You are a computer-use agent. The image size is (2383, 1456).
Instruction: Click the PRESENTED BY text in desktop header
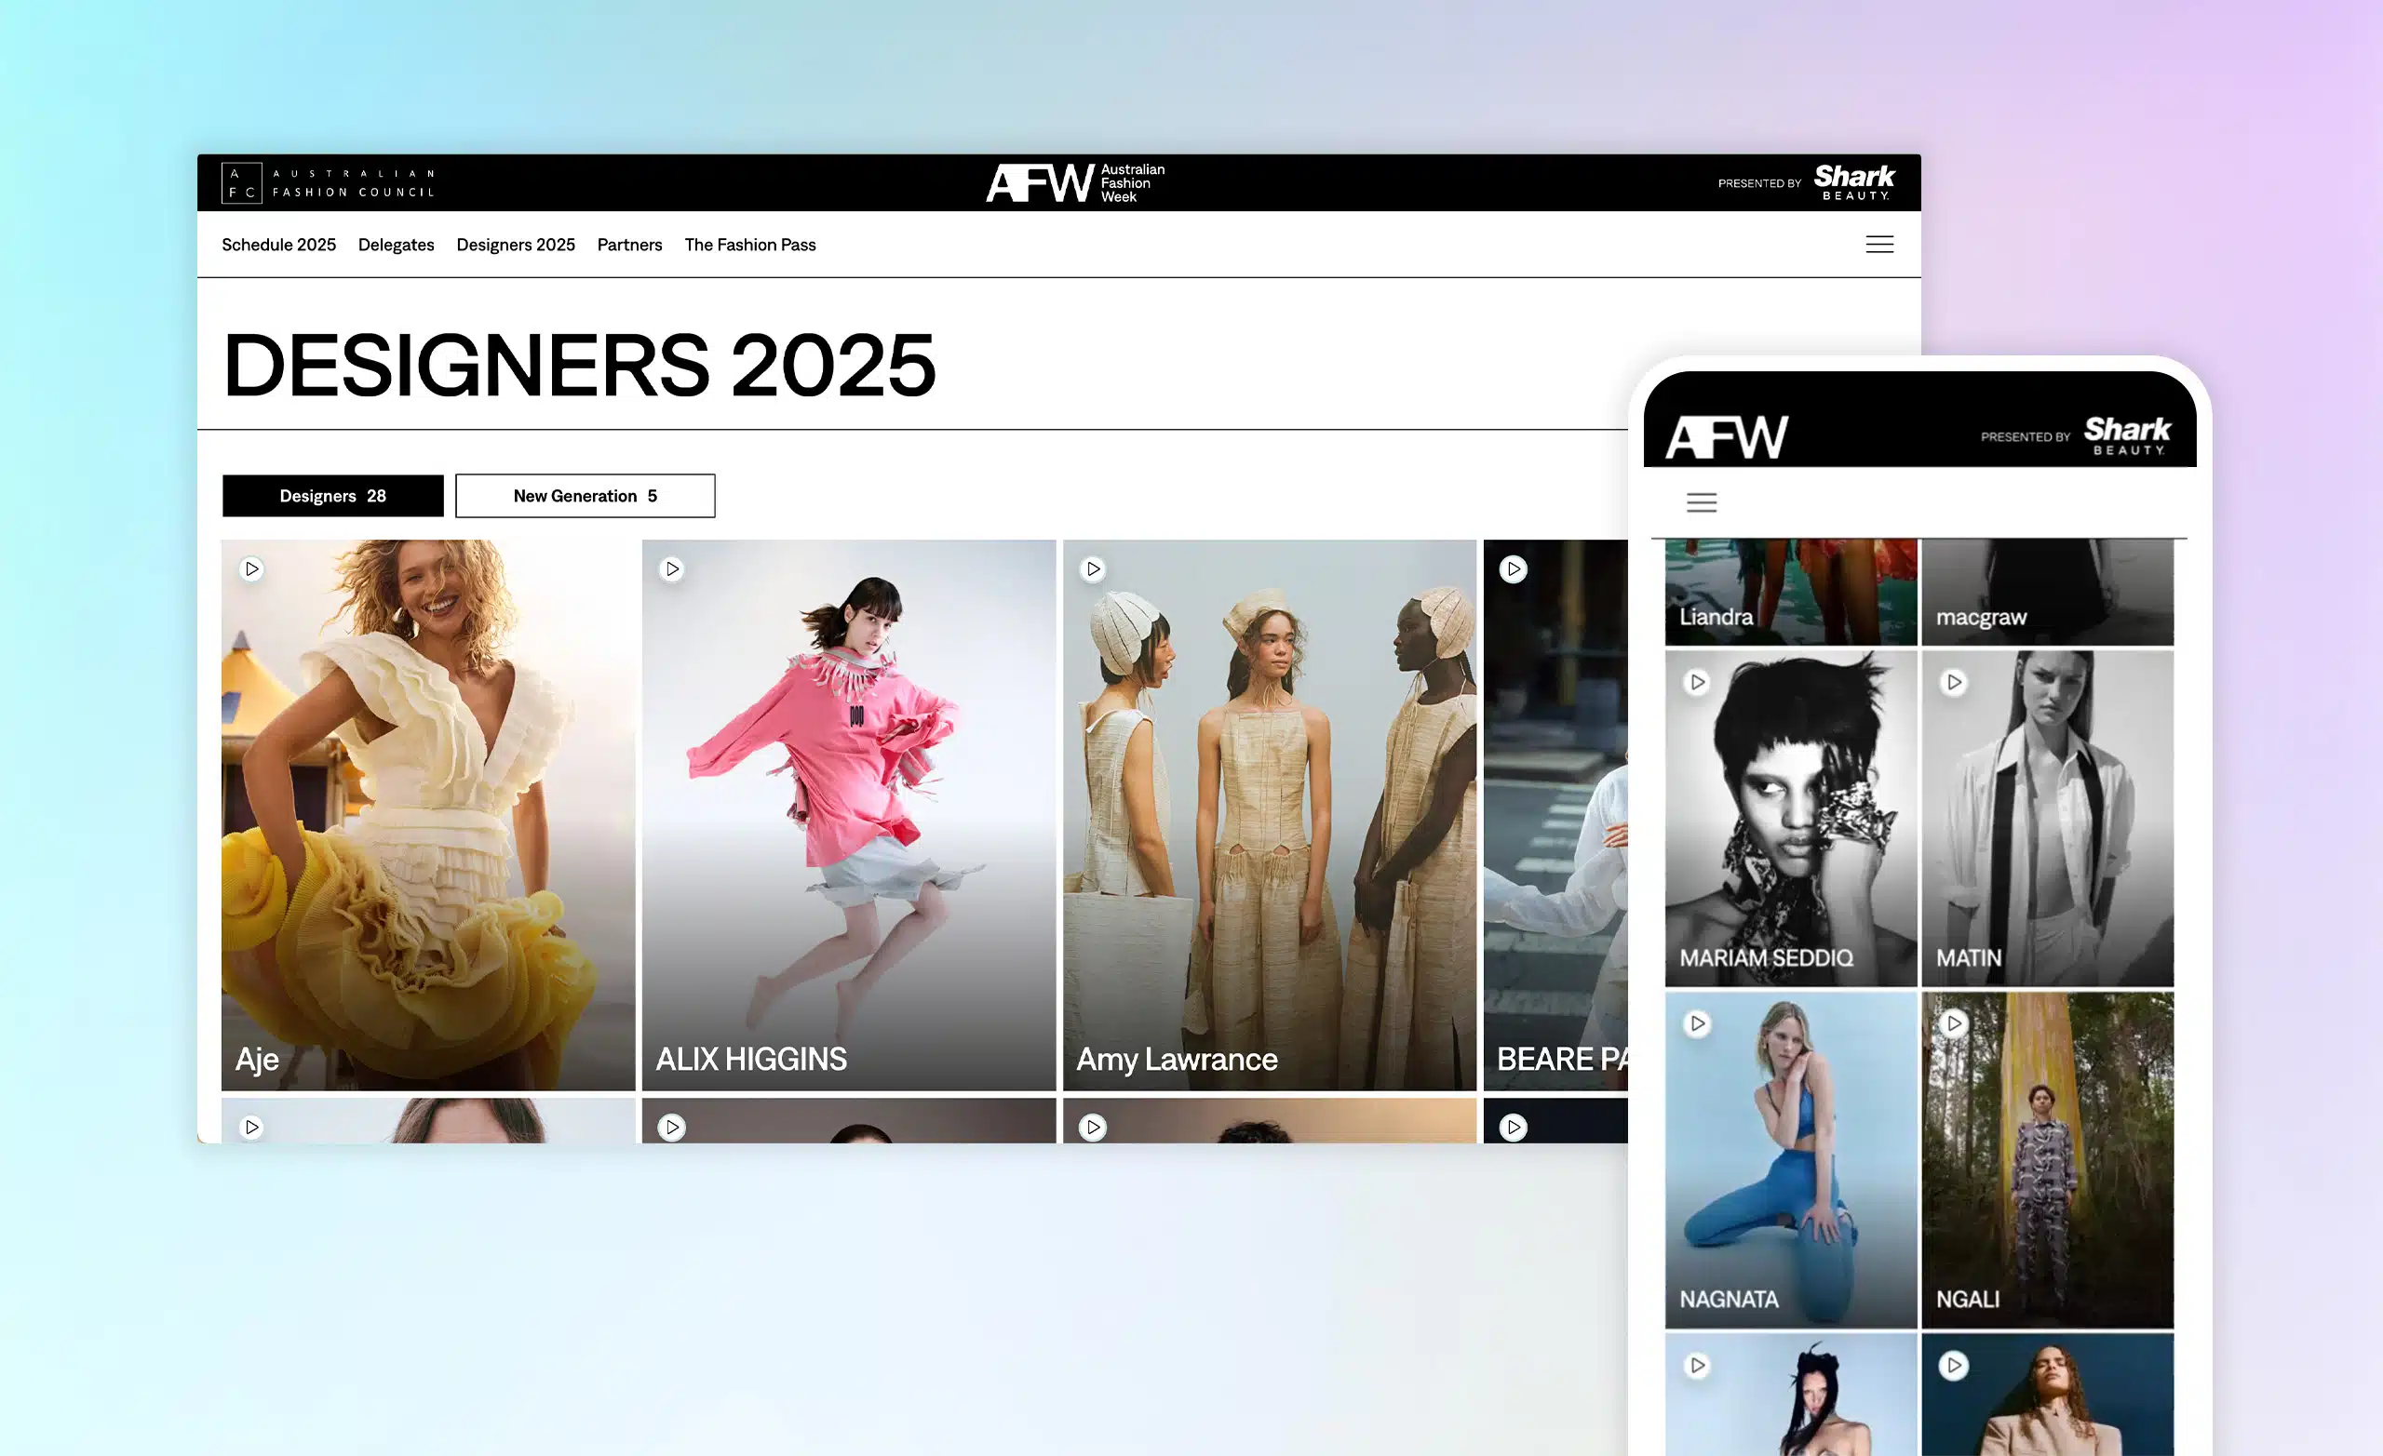[x=1759, y=183]
